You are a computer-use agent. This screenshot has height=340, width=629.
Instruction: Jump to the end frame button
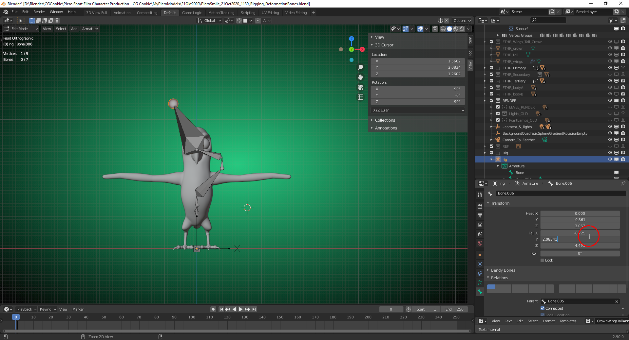coord(254,309)
